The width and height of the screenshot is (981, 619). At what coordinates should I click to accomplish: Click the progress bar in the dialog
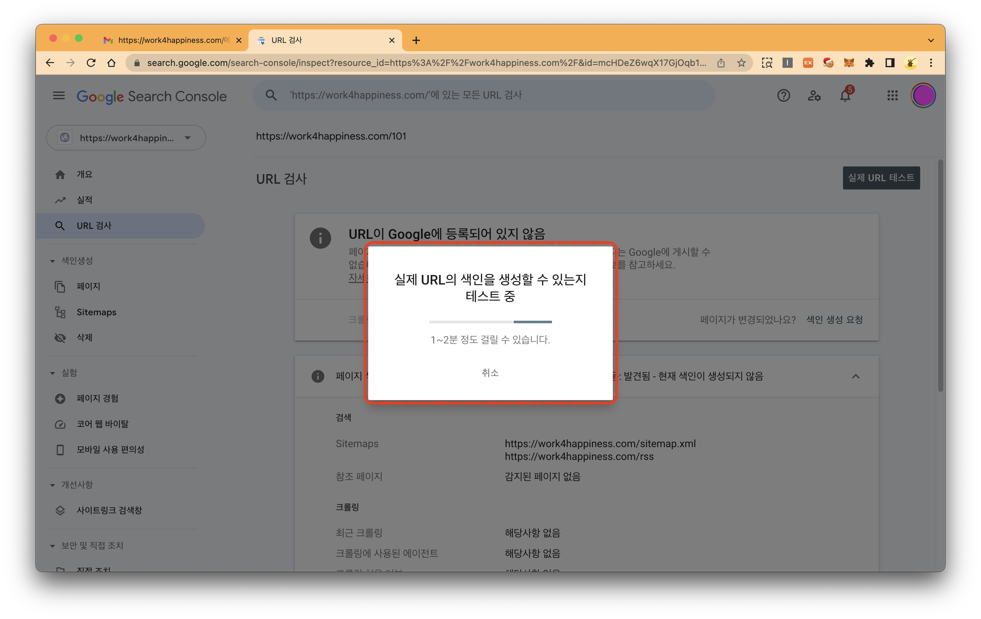coord(490,321)
